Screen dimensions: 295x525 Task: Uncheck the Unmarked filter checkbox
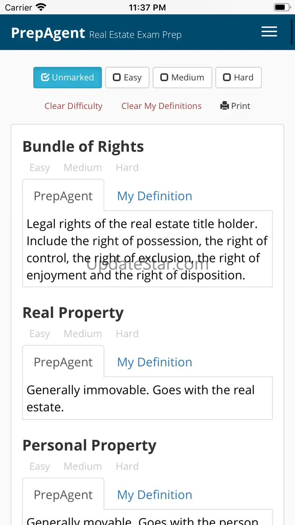pos(67,78)
